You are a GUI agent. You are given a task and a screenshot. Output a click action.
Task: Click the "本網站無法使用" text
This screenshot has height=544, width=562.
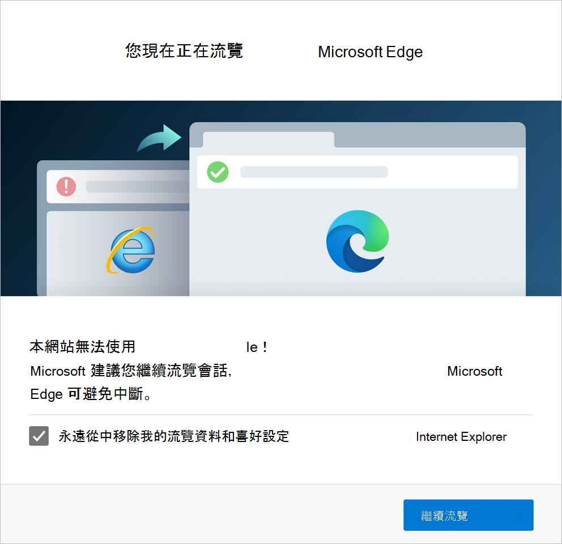(83, 347)
